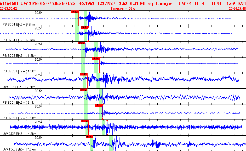Select the UW TDL EHZ -- 17.3km label

click(x=19, y=149)
